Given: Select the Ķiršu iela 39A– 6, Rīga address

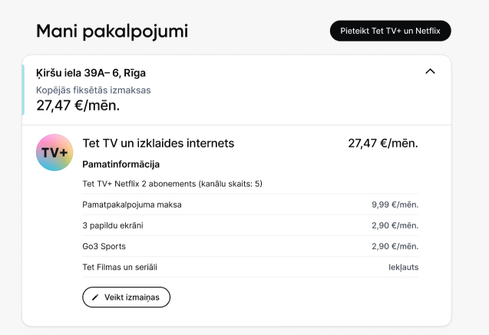Looking at the screenshot, I should pyautogui.click(x=91, y=73).
